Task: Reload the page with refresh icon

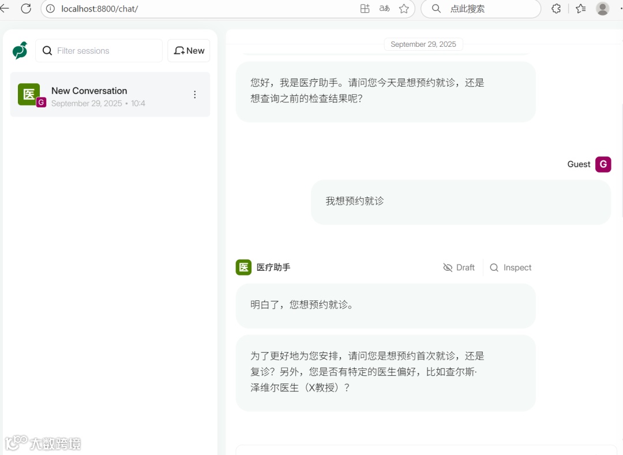Action: point(26,8)
